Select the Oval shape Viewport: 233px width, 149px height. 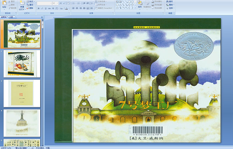[132, 2]
